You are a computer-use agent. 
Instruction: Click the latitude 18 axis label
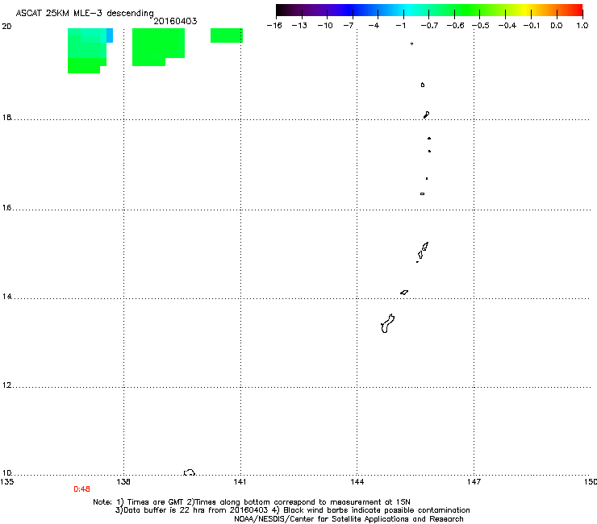6,117
